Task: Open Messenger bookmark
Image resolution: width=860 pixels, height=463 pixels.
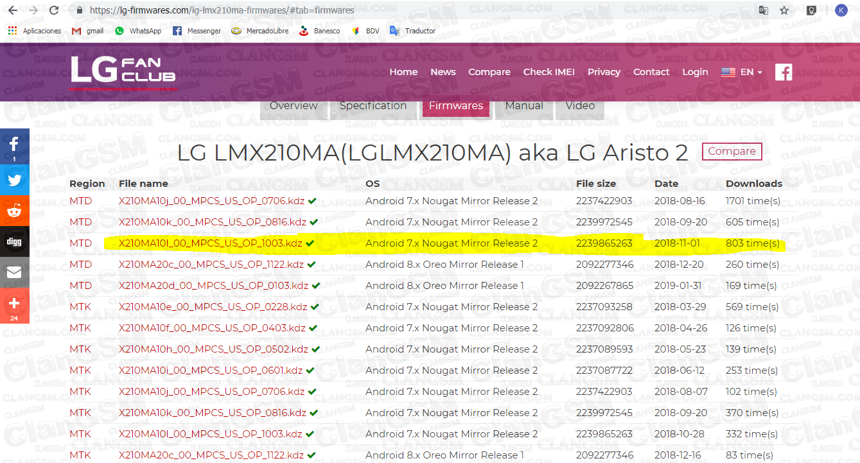Action: tap(197, 31)
